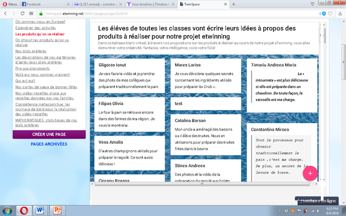This screenshot has height=216, width=346.
Task: Open 'On choisit les produits' link
Action: click(x=42, y=42)
